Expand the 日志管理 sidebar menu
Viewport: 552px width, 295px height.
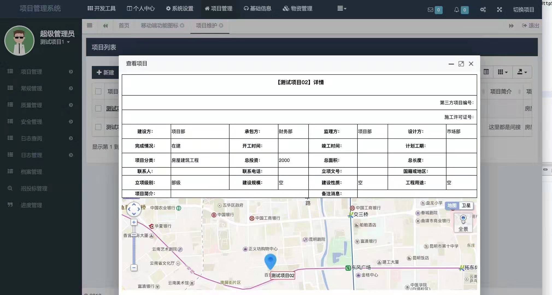point(40,155)
